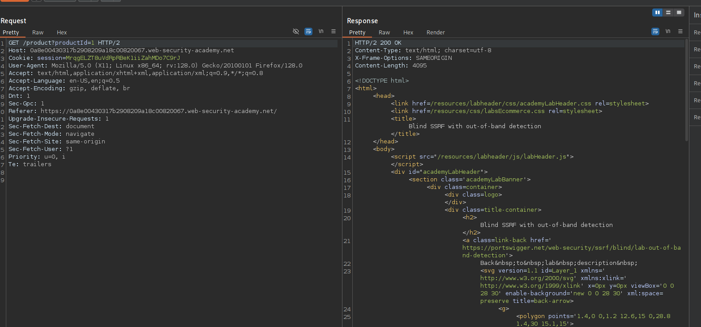The height and width of the screenshot is (327, 701).
Task: Open the Hex tab in Request panel
Action: pyautogui.click(x=62, y=32)
